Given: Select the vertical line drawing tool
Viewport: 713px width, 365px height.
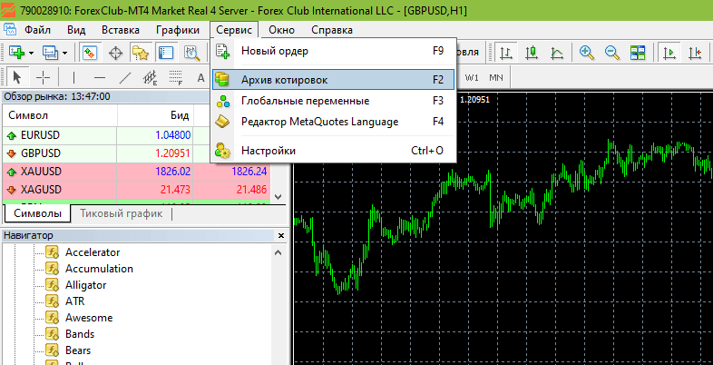Looking at the screenshot, I should [x=73, y=78].
